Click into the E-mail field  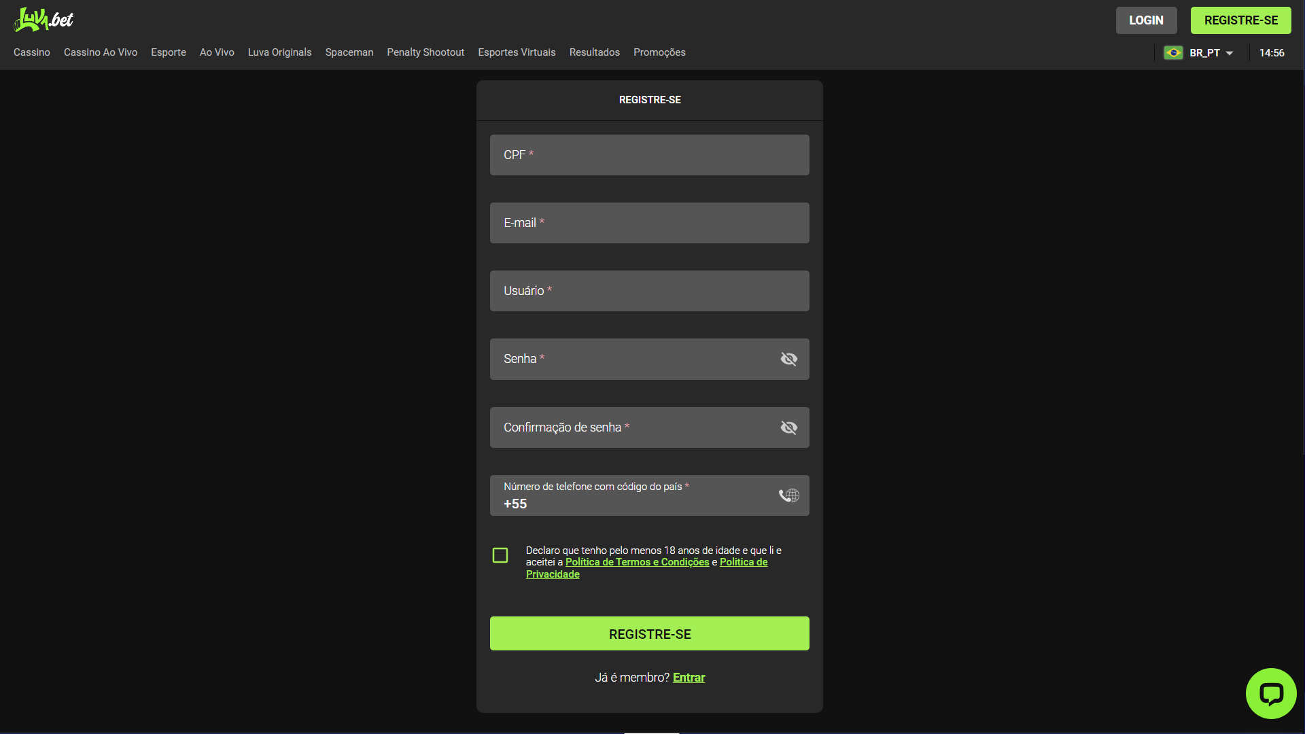tap(649, 223)
